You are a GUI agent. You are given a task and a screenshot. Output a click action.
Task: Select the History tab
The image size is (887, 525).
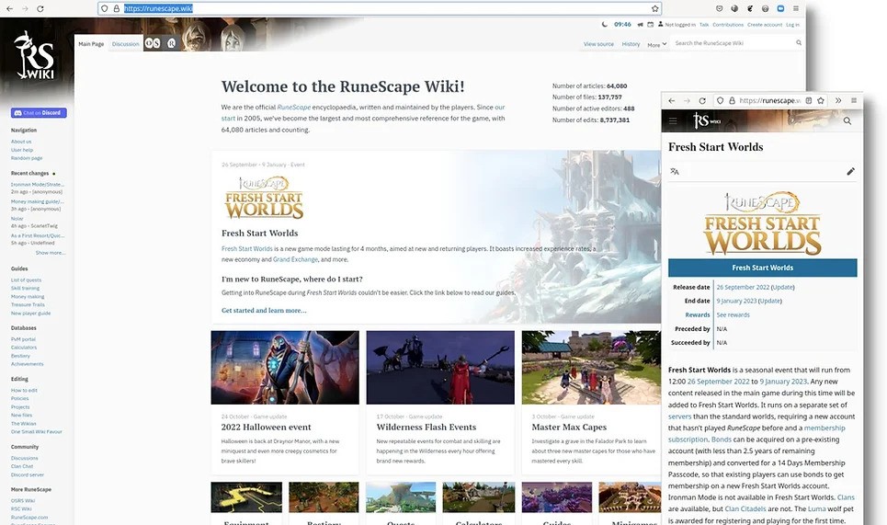click(x=631, y=44)
